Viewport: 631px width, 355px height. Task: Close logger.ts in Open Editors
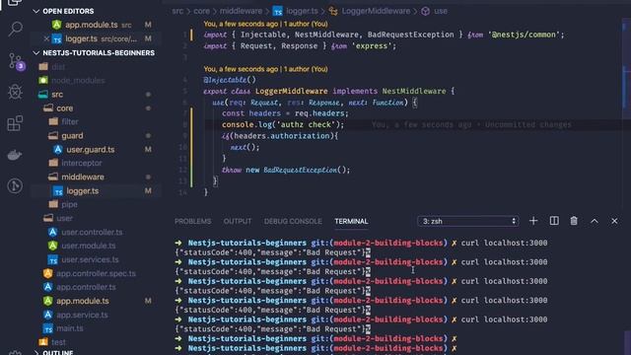[46, 38]
